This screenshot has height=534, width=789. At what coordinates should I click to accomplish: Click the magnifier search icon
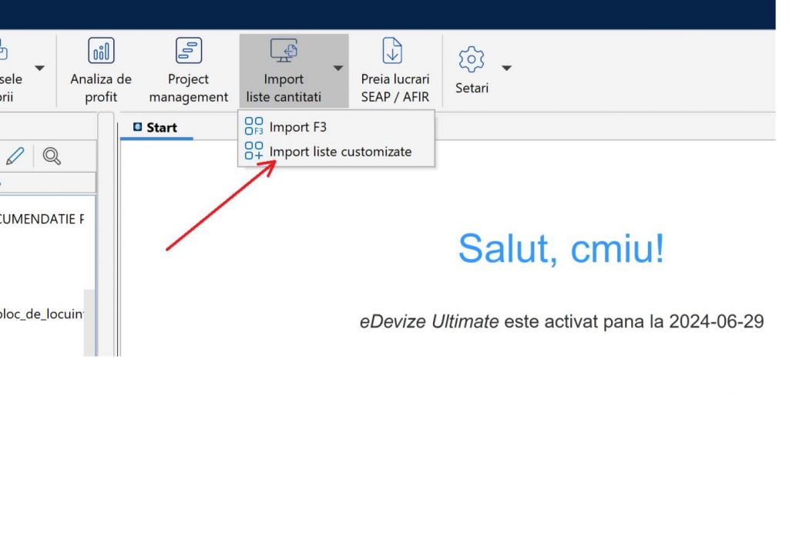coord(52,156)
